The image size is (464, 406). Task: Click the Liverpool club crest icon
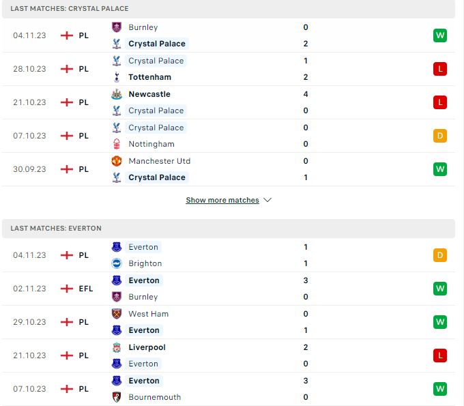click(117, 347)
